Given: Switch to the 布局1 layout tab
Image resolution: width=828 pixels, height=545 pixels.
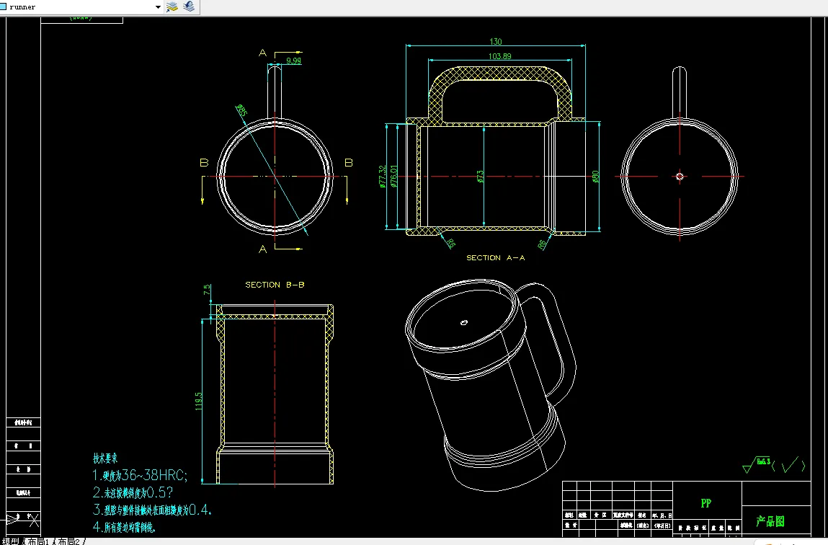Looking at the screenshot, I should 38,541.
